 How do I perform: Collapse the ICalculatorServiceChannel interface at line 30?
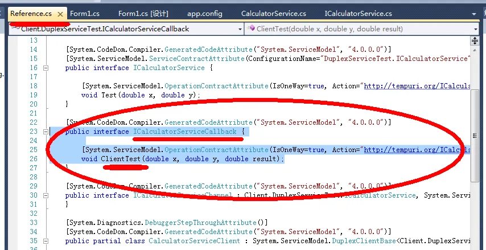[x=47, y=195]
